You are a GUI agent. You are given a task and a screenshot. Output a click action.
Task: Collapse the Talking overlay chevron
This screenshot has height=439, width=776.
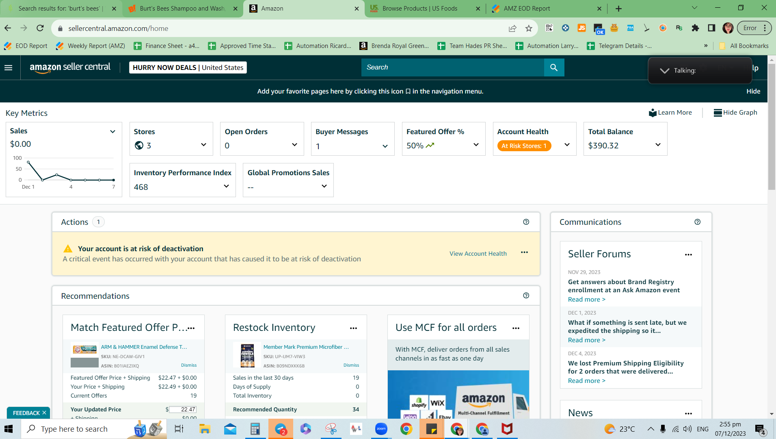pyautogui.click(x=664, y=71)
